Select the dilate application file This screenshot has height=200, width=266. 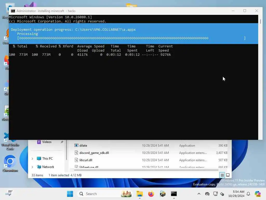151,145
